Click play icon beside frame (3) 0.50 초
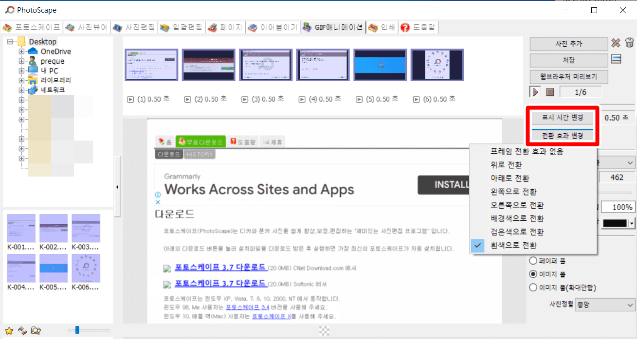 click(x=245, y=99)
